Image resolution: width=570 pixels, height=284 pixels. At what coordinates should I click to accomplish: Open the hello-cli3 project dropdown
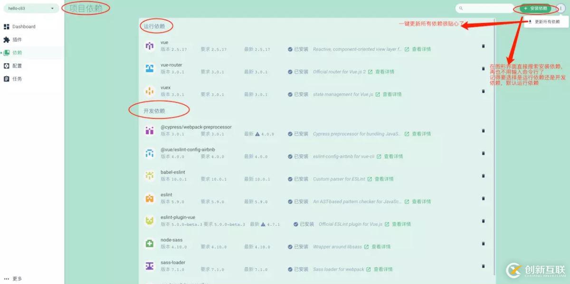tap(31, 8)
